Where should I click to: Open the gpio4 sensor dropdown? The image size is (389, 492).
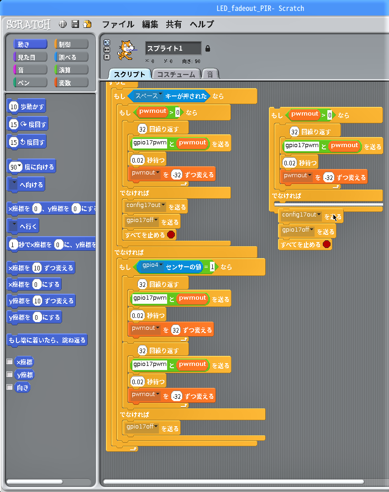161,265
